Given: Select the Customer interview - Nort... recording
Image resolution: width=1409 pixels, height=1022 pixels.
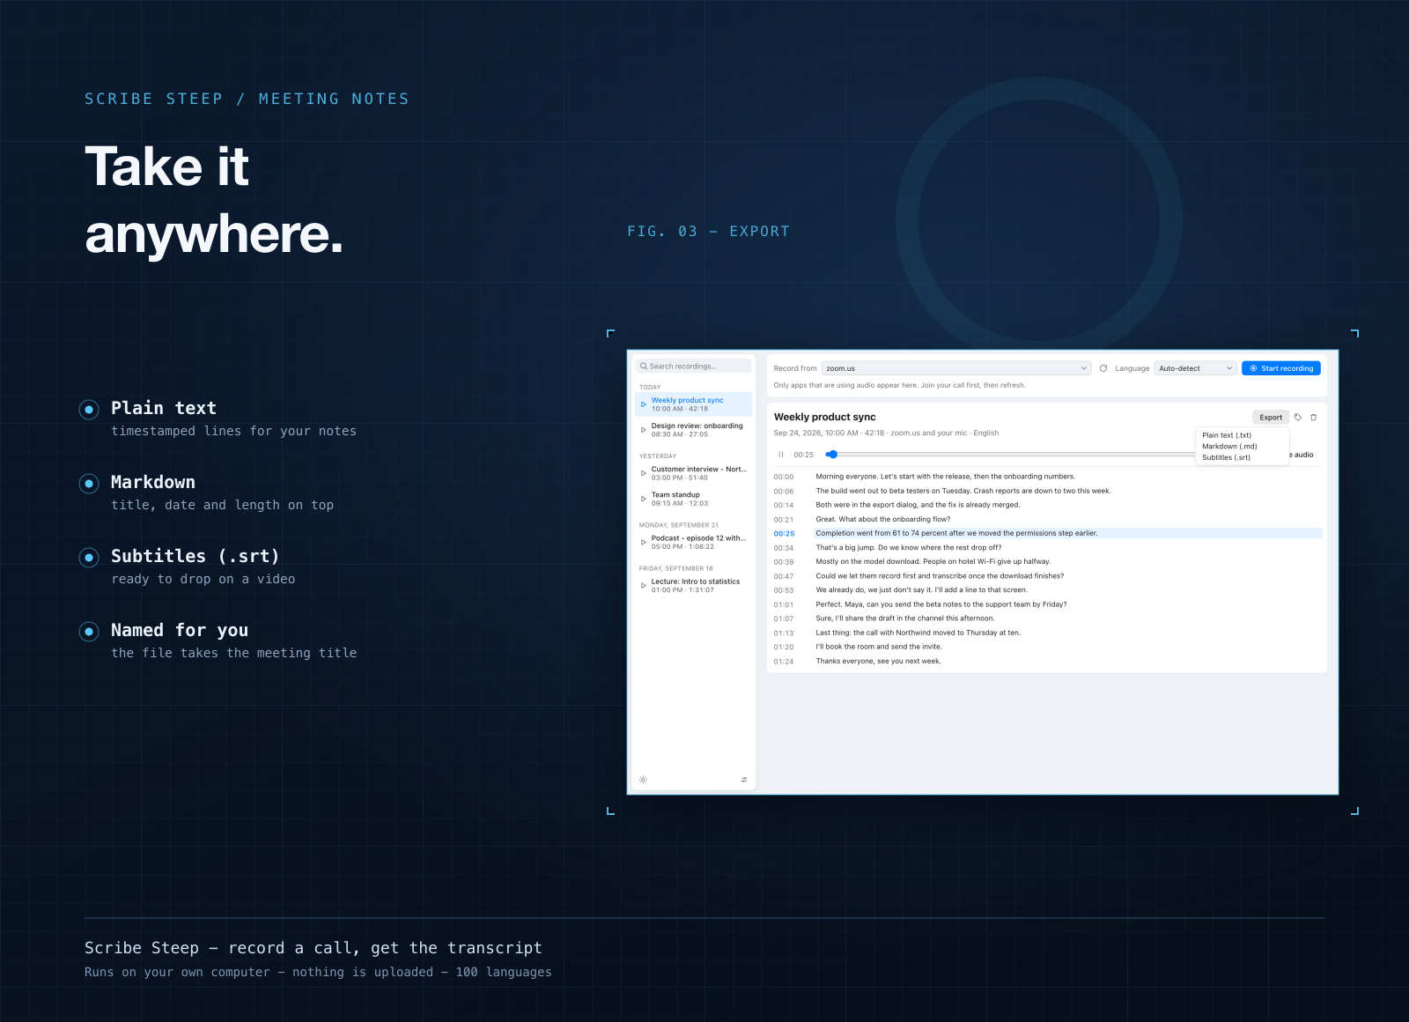Looking at the screenshot, I should click(694, 473).
